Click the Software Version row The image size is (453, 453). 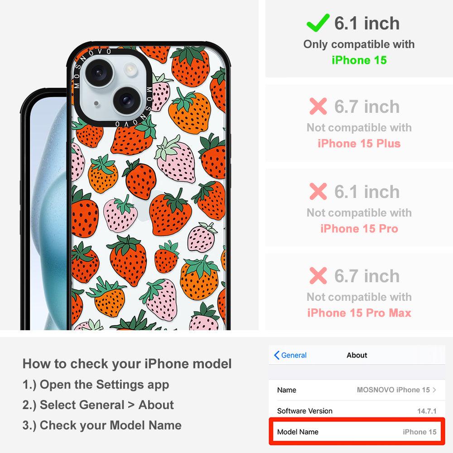(357, 411)
